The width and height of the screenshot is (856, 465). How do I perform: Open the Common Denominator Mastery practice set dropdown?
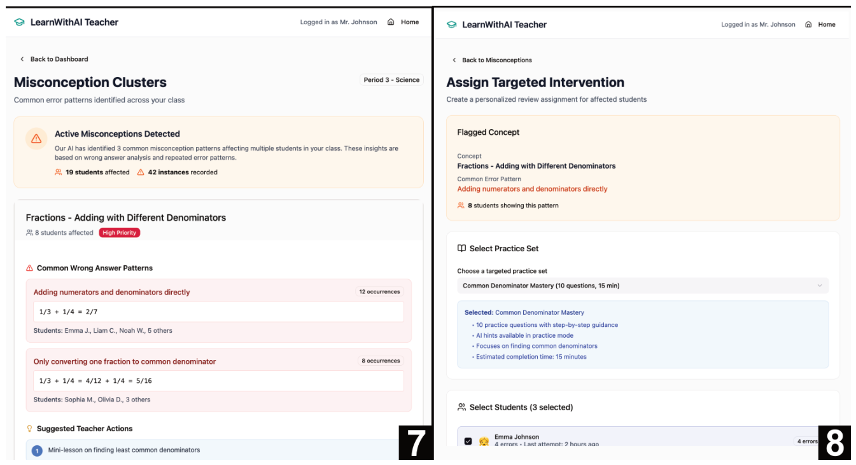coord(643,286)
